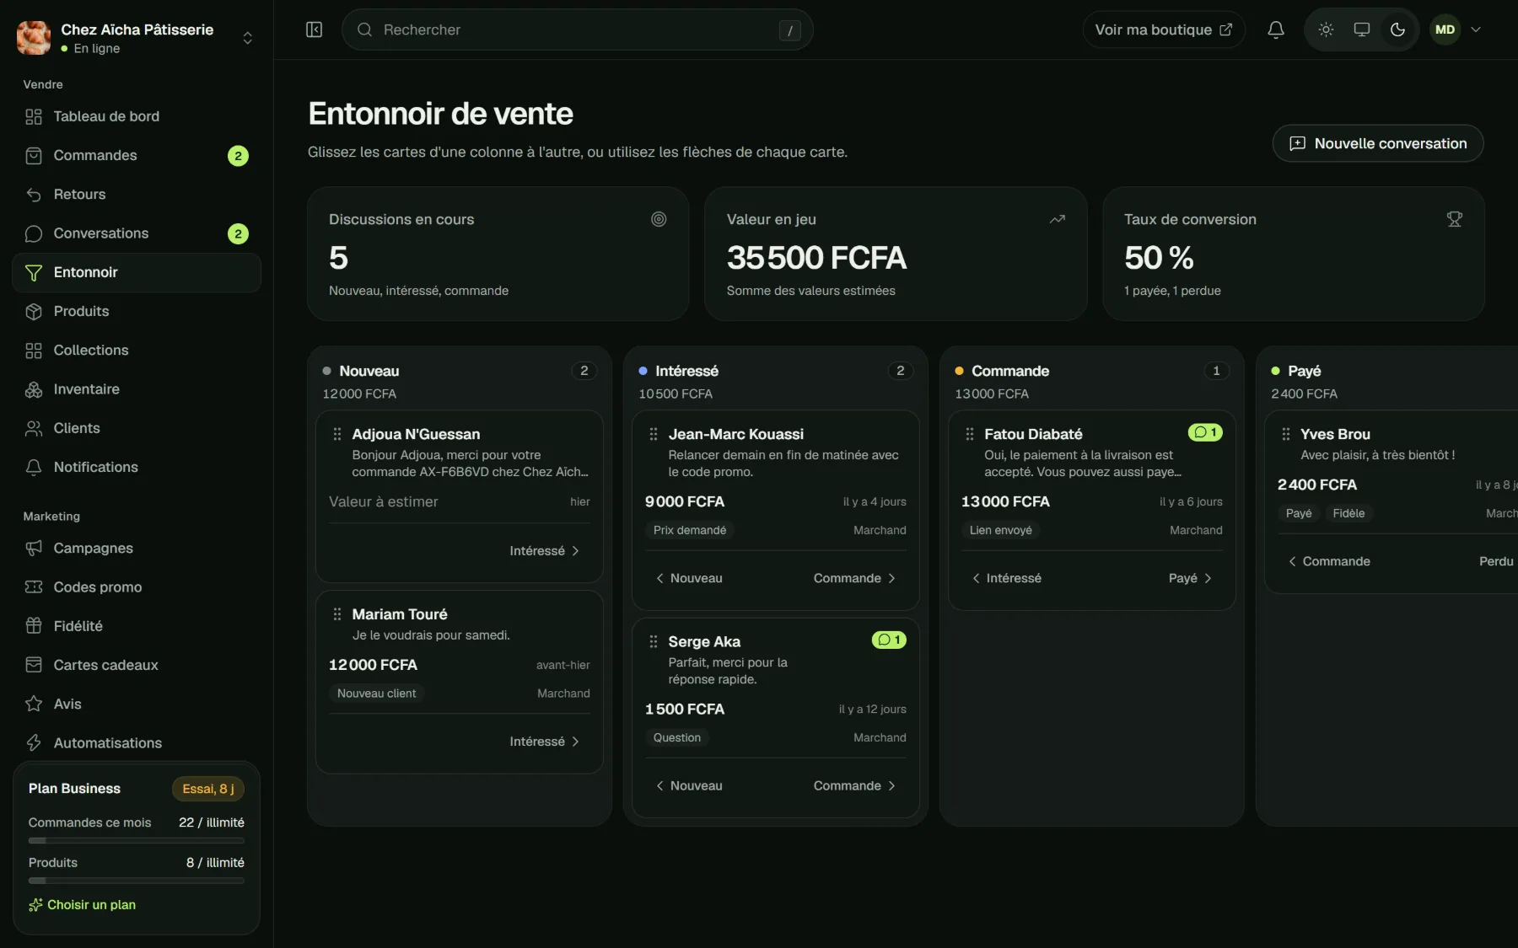Move Adjoua N'Guessan card to Intéressé
The height and width of the screenshot is (948, 1518).
545,550
